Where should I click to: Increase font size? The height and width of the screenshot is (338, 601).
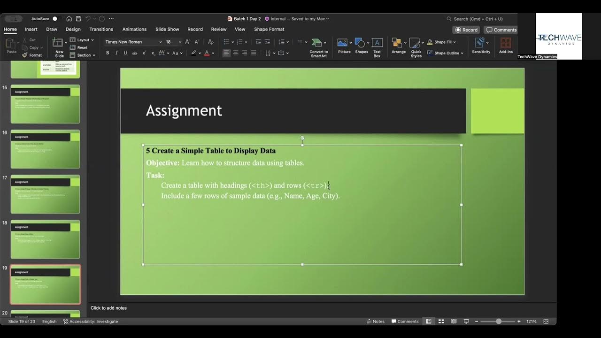coord(188,42)
